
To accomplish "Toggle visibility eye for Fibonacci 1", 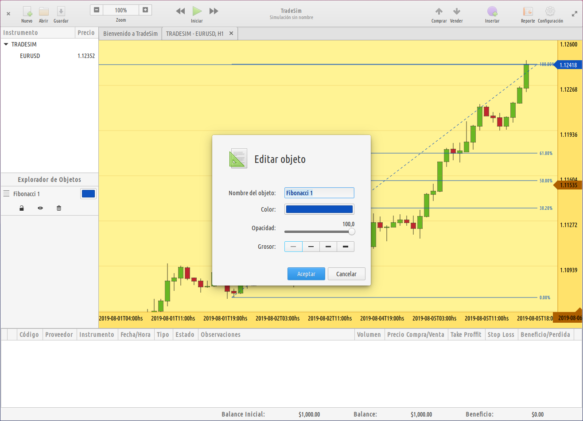I will pyautogui.click(x=40, y=208).
